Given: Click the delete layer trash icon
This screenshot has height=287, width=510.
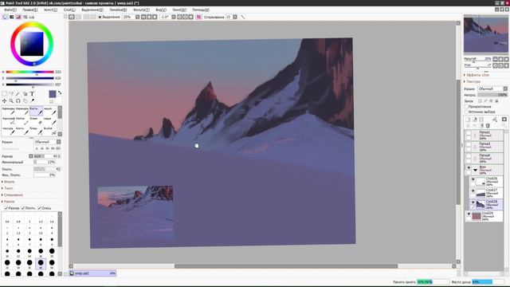Looking at the screenshot, I should tap(488, 126).
